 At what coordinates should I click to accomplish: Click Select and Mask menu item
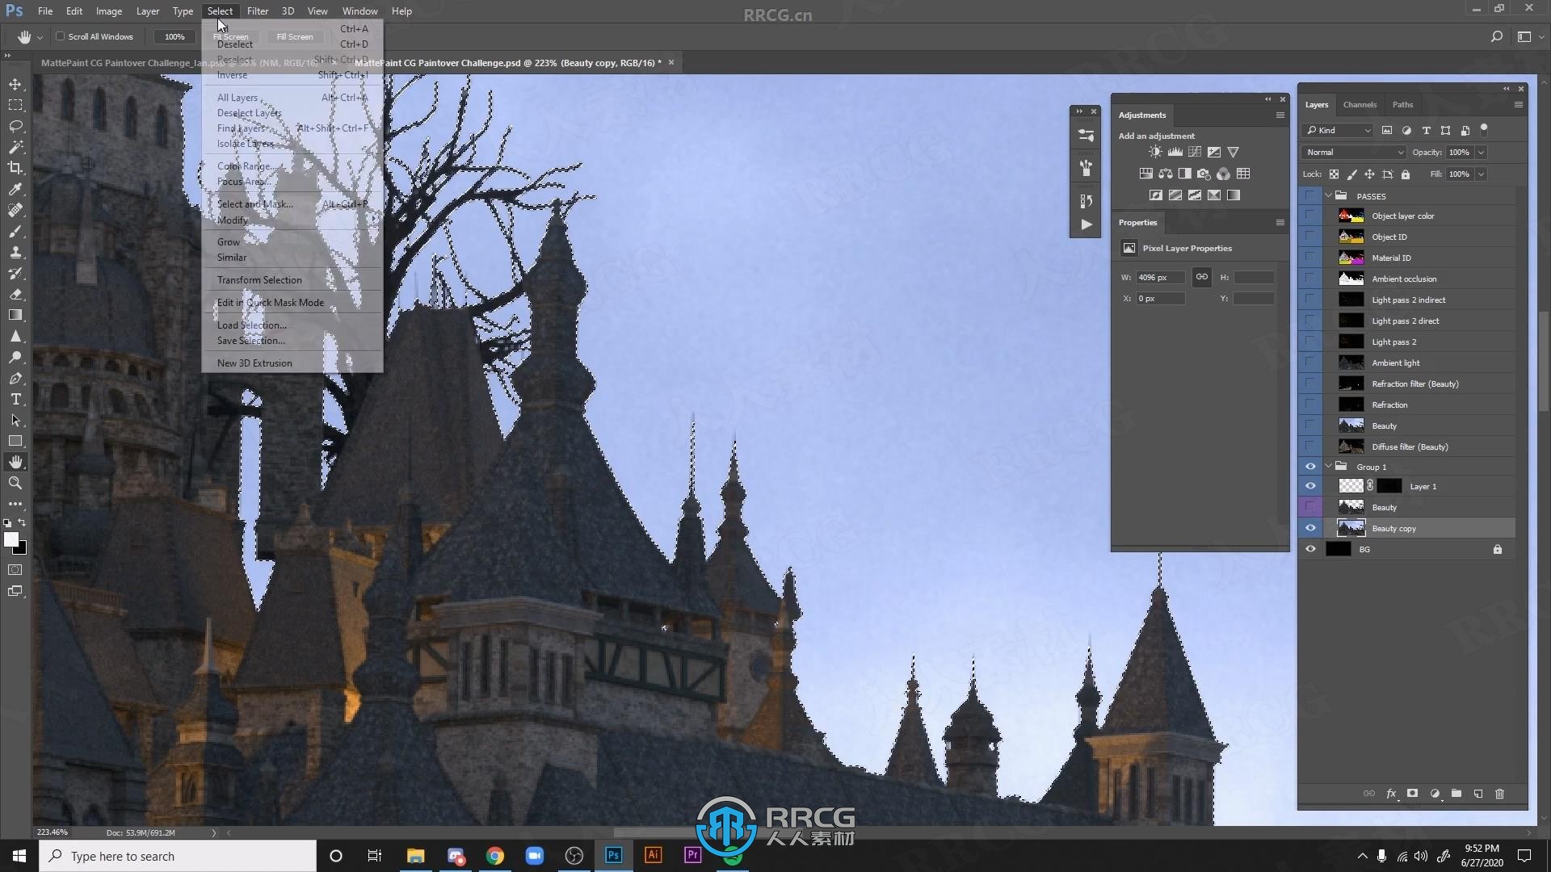click(254, 204)
